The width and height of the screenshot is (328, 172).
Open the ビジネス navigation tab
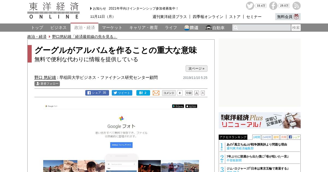click(x=58, y=28)
